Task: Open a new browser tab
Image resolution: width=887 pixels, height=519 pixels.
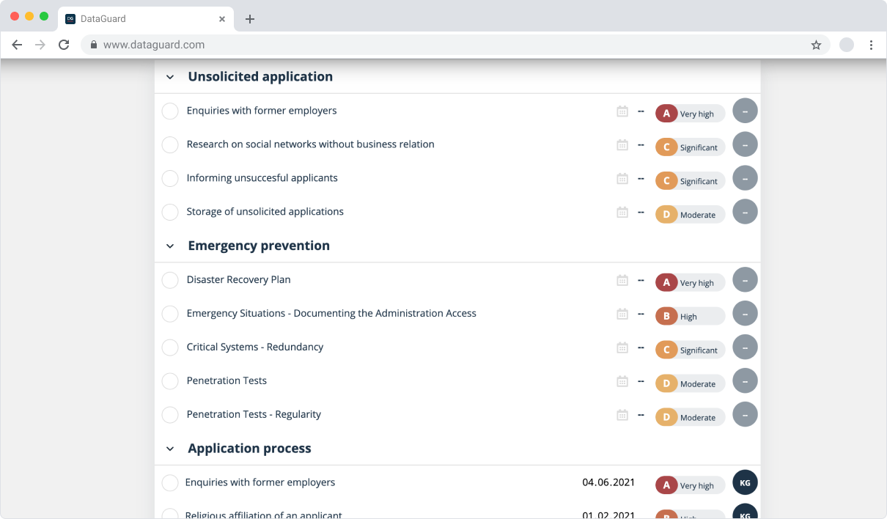Action: pos(250,19)
